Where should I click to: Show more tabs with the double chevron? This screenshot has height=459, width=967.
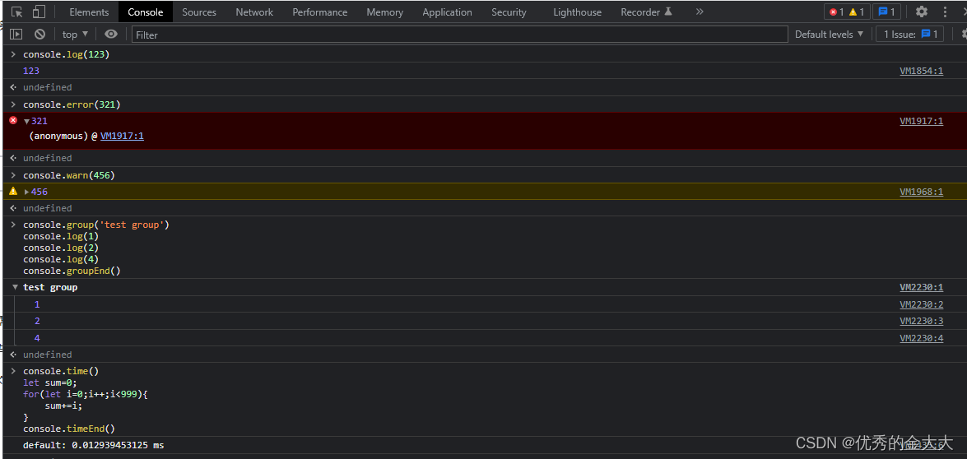coord(699,12)
